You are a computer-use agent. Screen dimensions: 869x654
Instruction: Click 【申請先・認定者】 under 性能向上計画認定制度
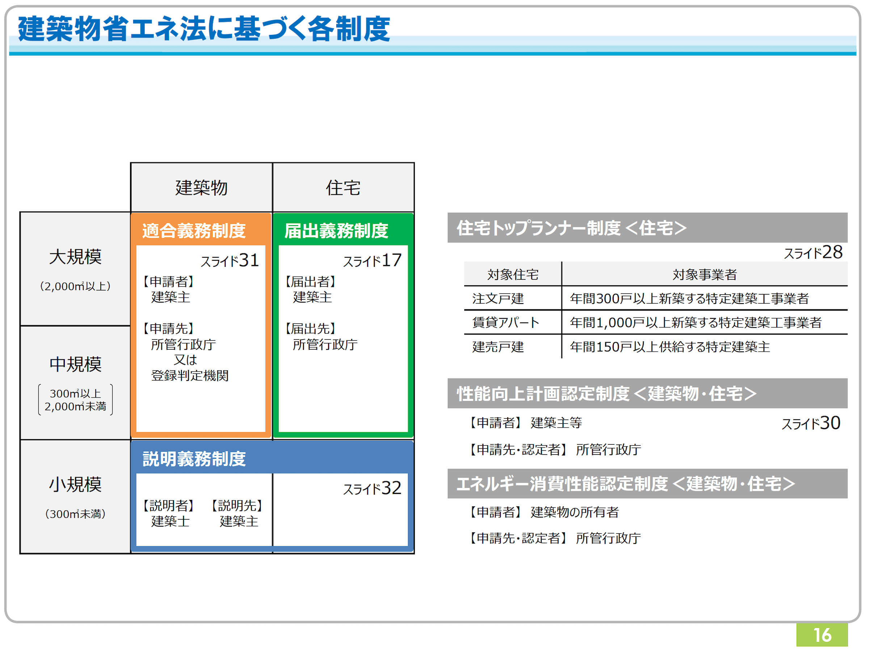(519, 450)
